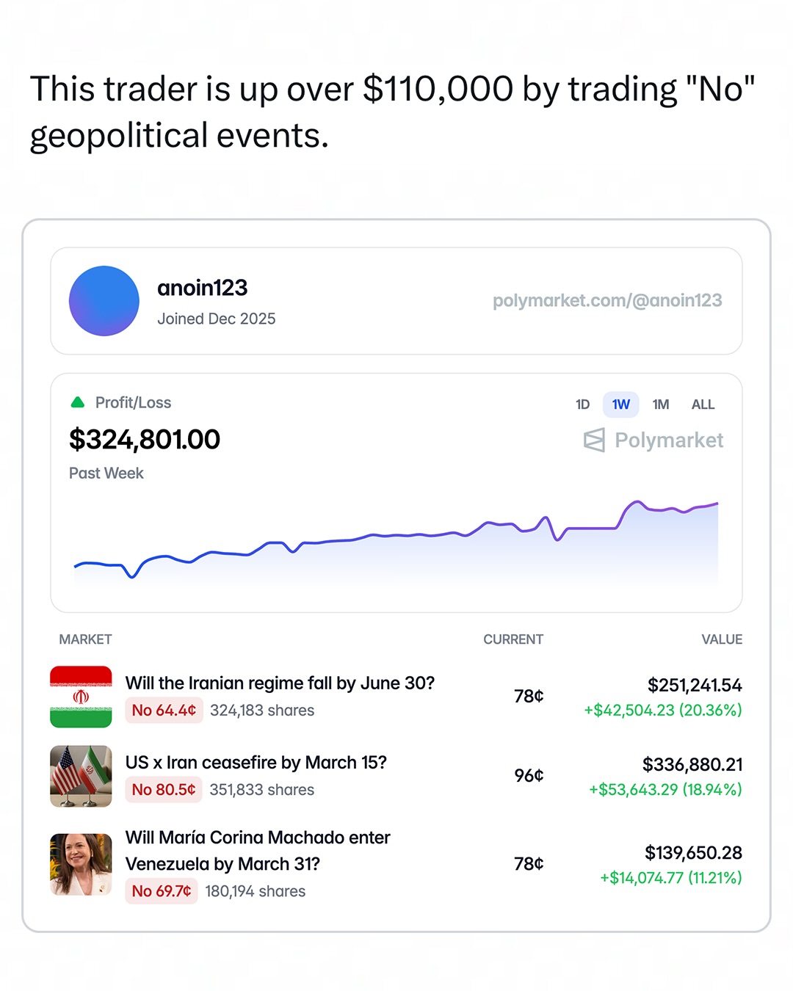Select the 1D time range tab
Image resolution: width=793 pixels, height=991 pixels.
click(582, 404)
